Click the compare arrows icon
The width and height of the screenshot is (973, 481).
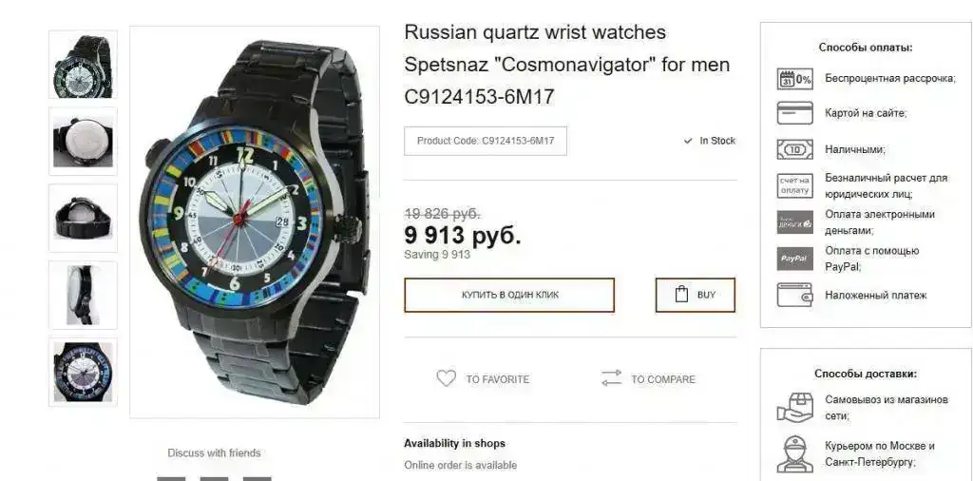click(x=611, y=378)
